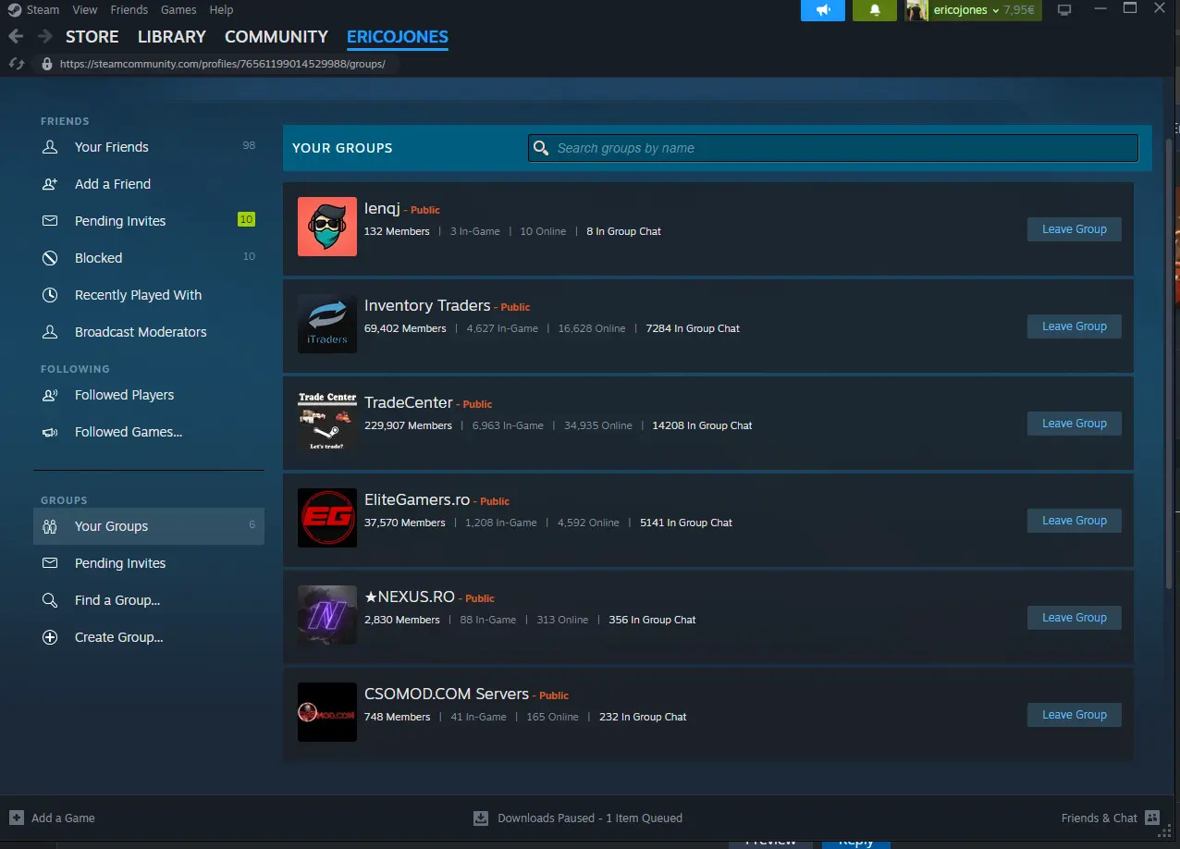This screenshot has height=849, width=1180.
Task: Open the EliteGamers.ro group link
Action: pyautogui.click(x=417, y=499)
